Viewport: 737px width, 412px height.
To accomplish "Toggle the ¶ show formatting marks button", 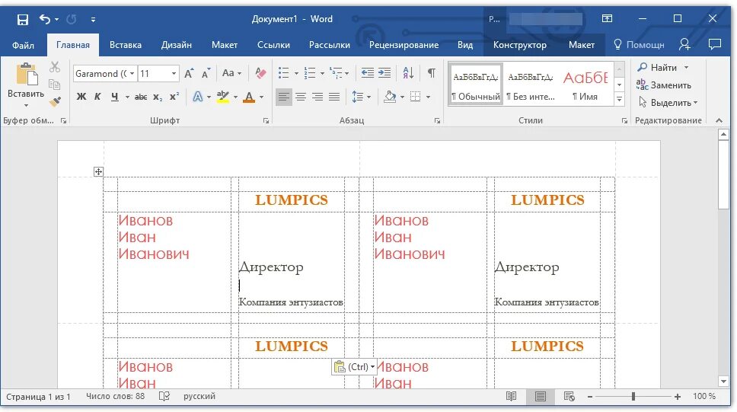I will (x=431, y=73).
